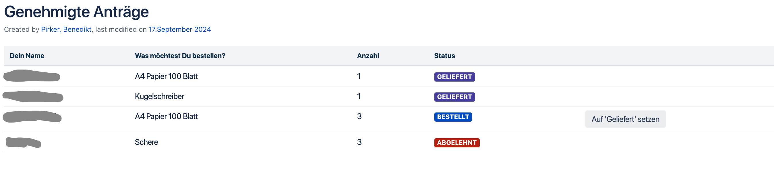Select the Schere item cell
This screenshot has height=174, width=774.
click(146, 142)
